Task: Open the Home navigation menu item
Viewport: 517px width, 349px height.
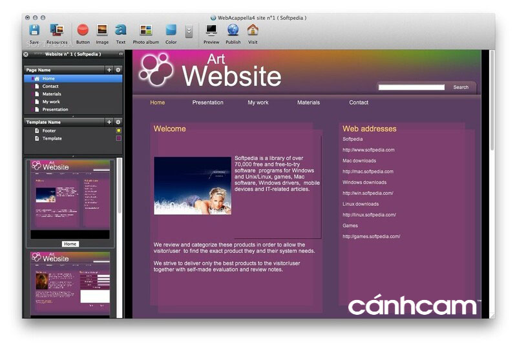Action: [157, 103]
